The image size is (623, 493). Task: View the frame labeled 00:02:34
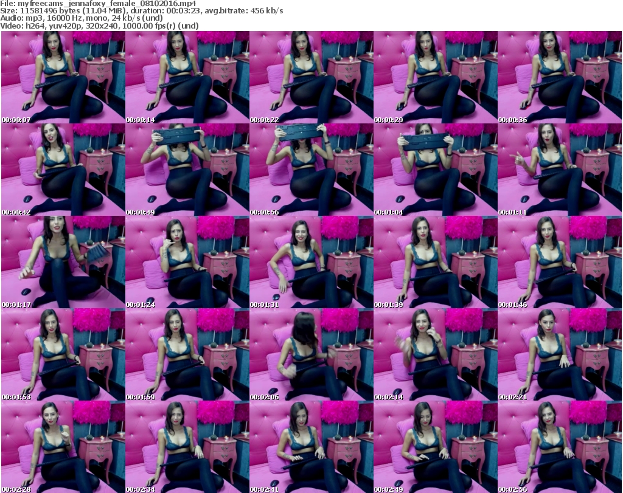[187, 447]
